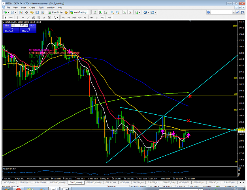Open the Charts menu
247x190 pixels.
point(32,7)
